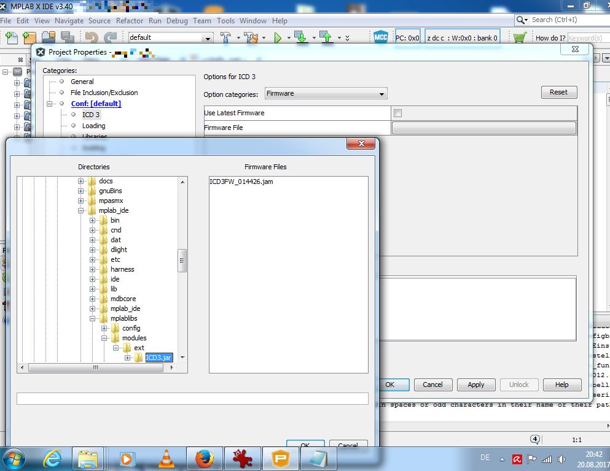
Task: Collapse the mplablibs folder node
Action: 92,318
